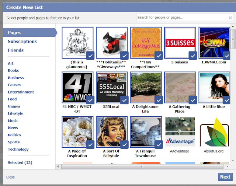Uncheck the checkmark on A Little Blue

tap(227, 100)
